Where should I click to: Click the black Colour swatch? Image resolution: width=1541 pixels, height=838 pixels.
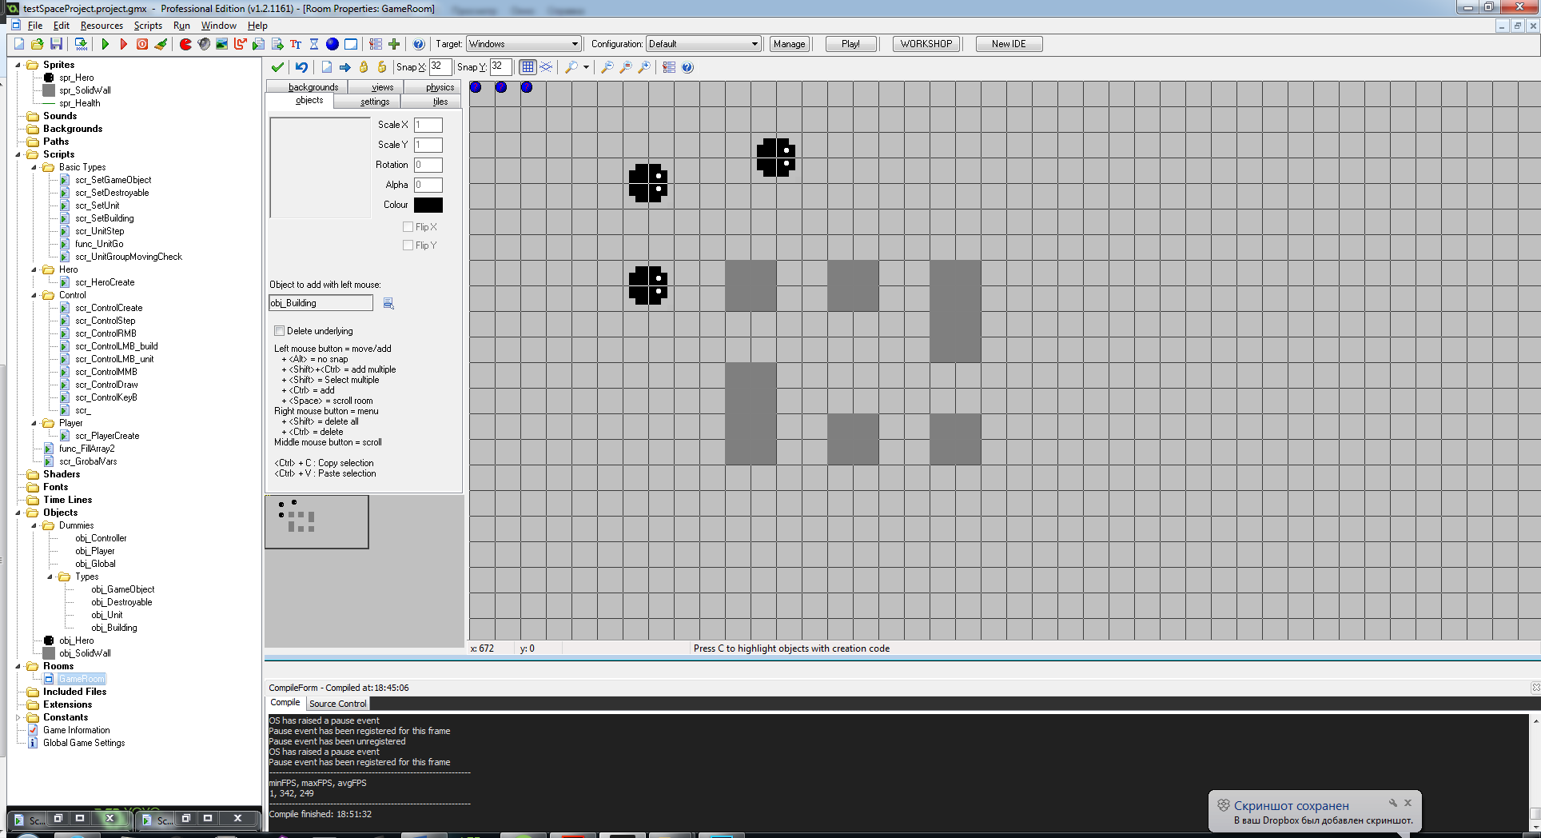[428, 205]
